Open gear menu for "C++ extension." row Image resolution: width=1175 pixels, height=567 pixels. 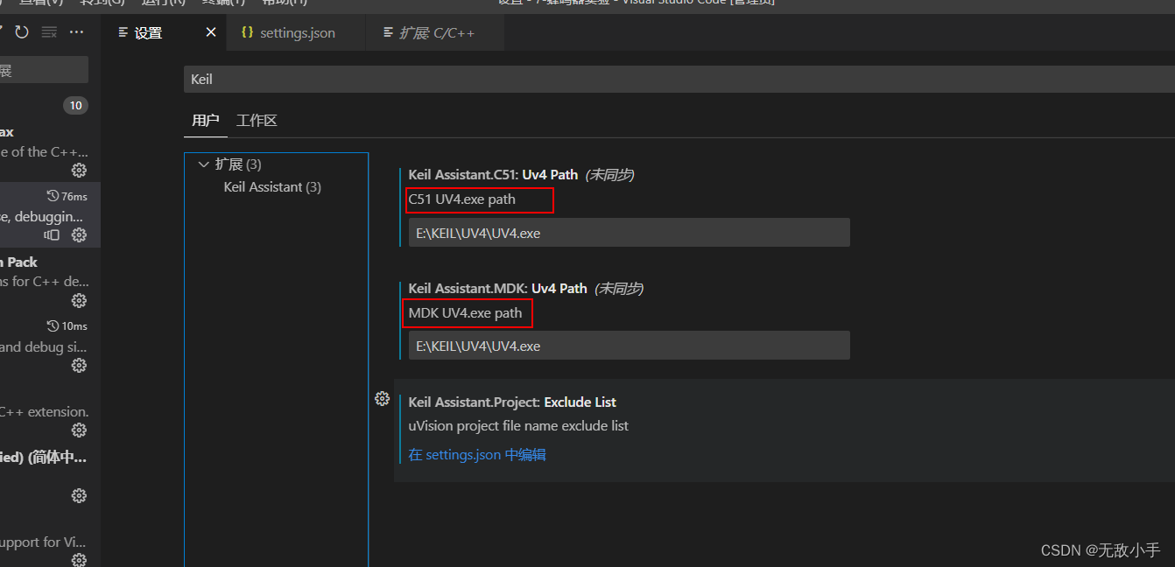79,430
